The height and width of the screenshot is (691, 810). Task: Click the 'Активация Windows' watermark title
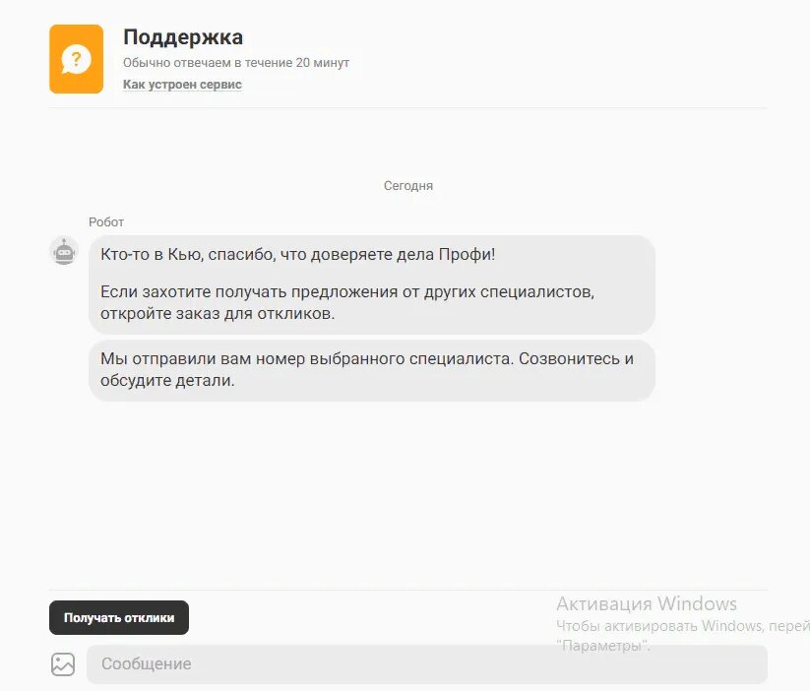pyautogui.click(x=647, y=603)
